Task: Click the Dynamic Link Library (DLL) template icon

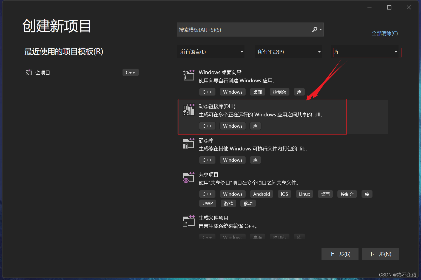Action: [x=189, y=109]
